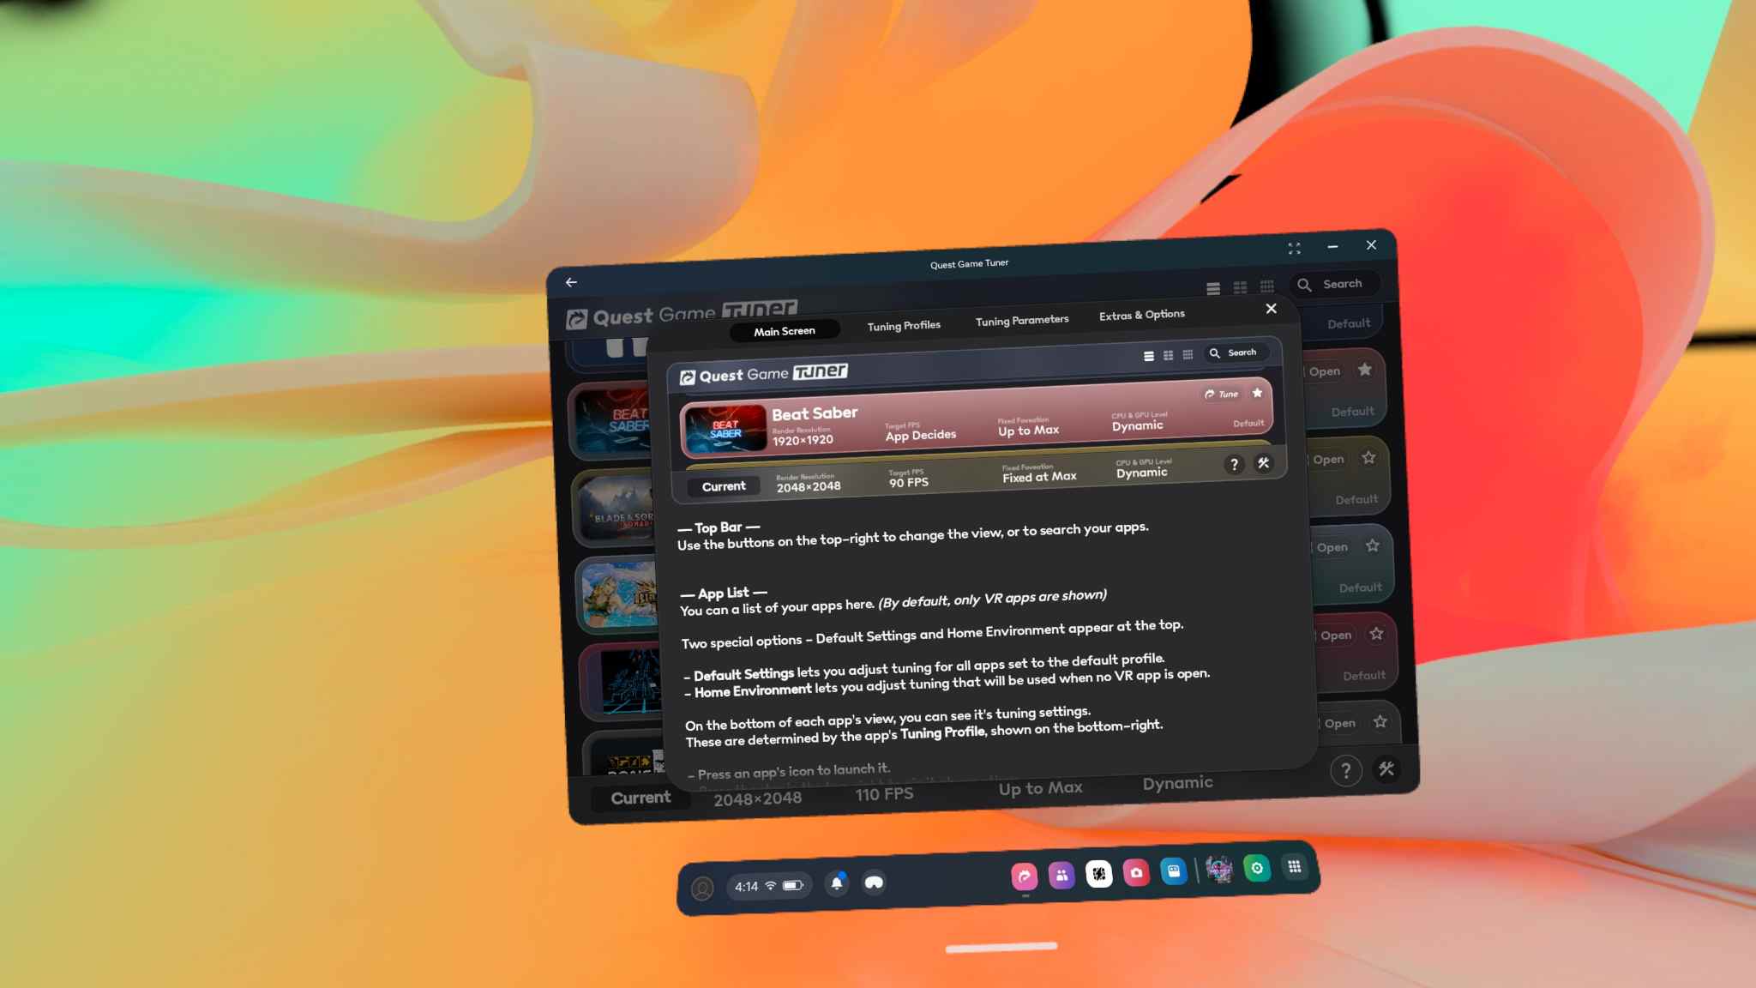Click the wrench/settings icon bottom-right

[1386, 768]
